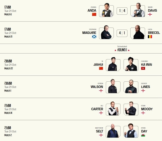
Task: Click Hong Kong flag under Cheung Ka Wai
Action: (143, 68)
